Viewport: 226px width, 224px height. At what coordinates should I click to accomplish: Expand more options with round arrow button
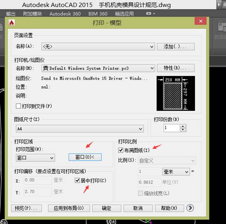190,208
